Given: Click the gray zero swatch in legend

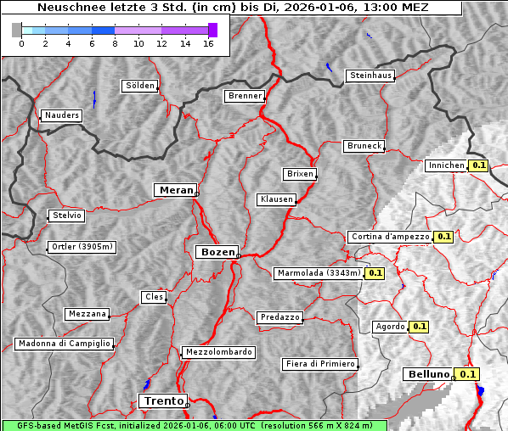Looking at the screenshot, I should click(16, 30).
